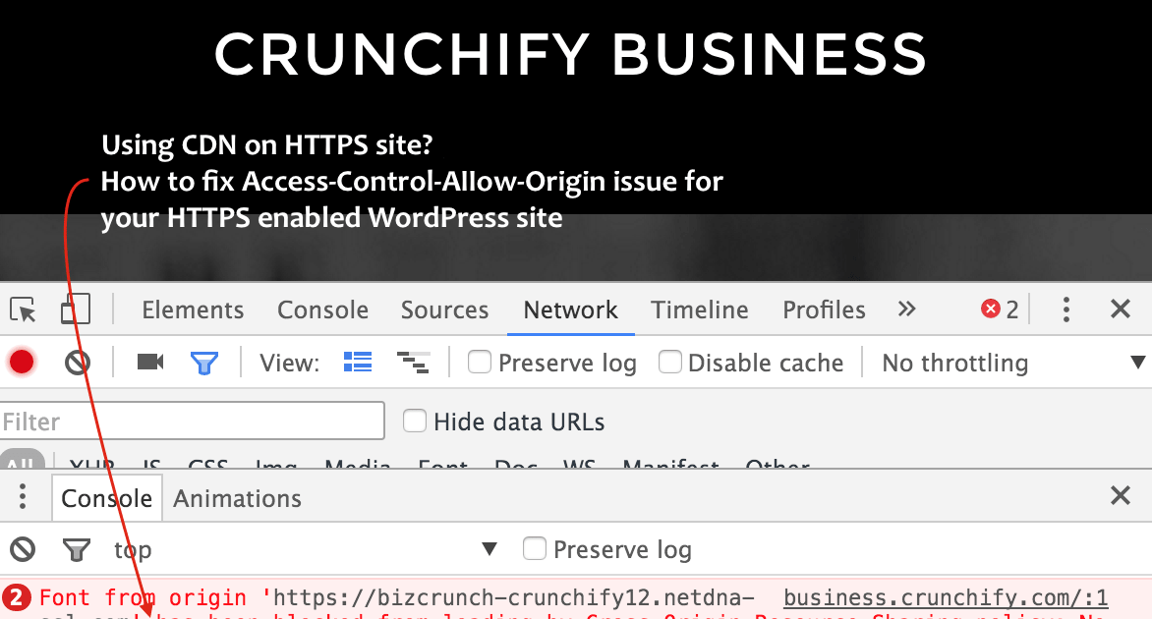Click the 'Font from origin' error message text

pos(396,603)
